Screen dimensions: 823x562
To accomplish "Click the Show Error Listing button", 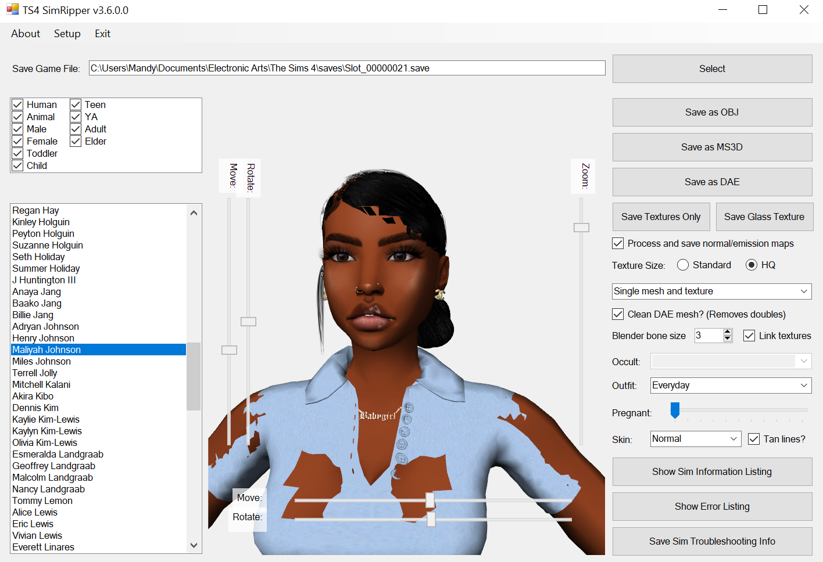I will pos(711,506).
